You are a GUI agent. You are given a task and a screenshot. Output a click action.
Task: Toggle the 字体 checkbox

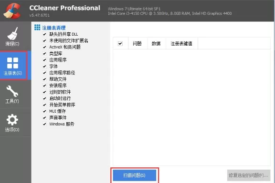pos(44,67)
